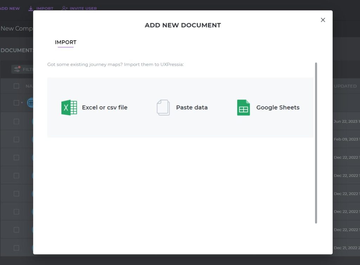360x265 pixels.
Task: Toggle checkbox in the Jun 22, 2023 row
Action: [16, 121]
